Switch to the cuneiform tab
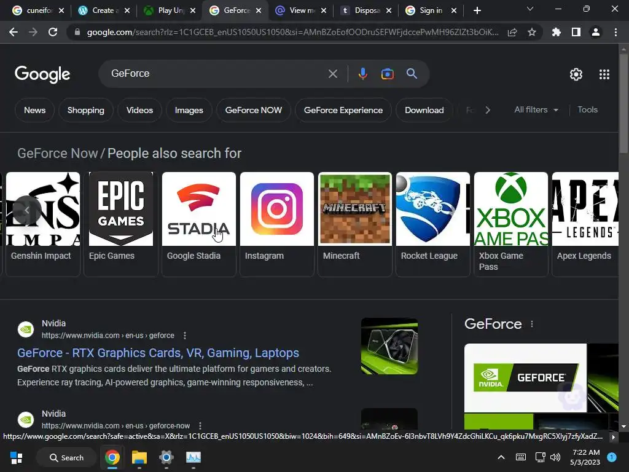Viewport: 629px width, 472px height. click(38, 10)
